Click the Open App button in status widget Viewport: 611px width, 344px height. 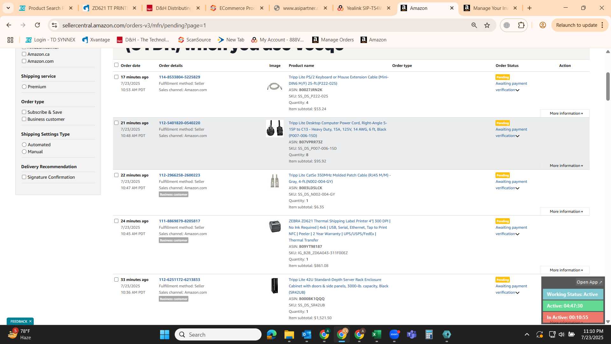click(589, 282)
